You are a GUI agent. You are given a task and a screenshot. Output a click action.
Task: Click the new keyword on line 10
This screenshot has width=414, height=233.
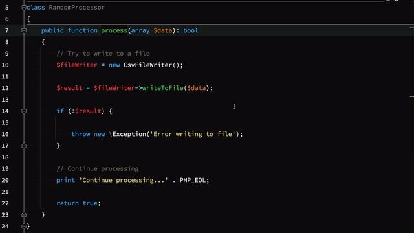(x=114, y=65)
